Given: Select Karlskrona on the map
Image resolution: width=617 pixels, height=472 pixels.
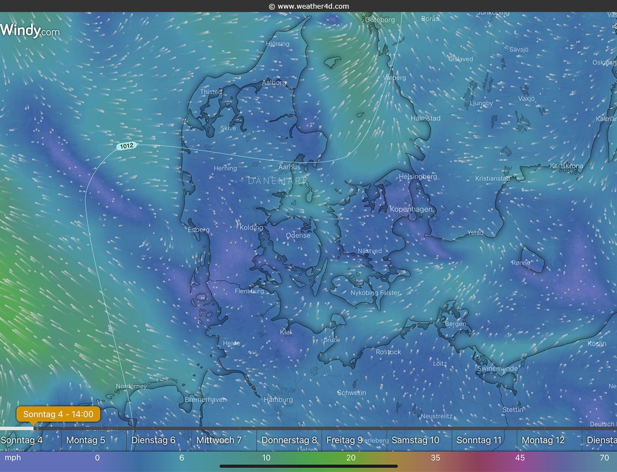Looking at the screenshot, I should pyautogui.click(x=566, y=166).
